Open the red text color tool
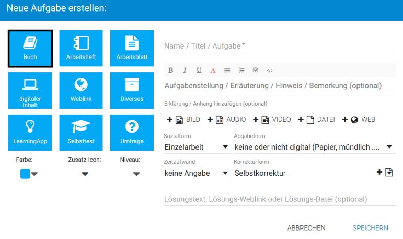Viewport: 403px width, 239px height. point(213,70)
